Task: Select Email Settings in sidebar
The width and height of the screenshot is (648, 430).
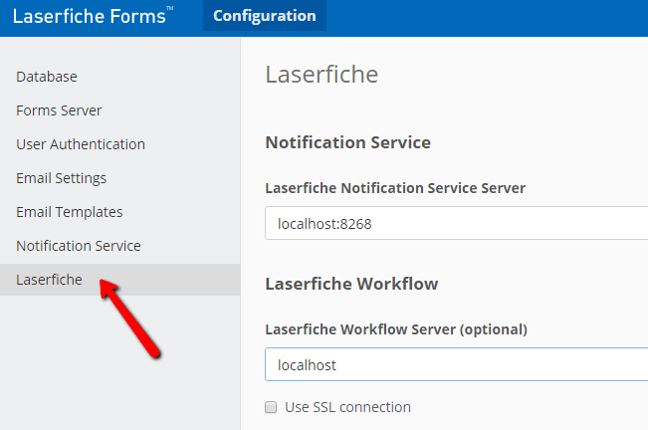Action: point(61,178)
